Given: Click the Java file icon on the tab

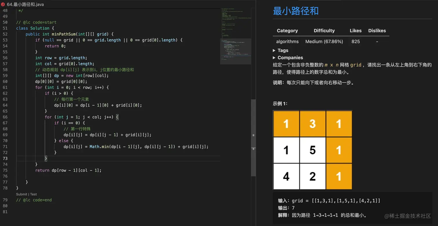Looking at the screenshot, I should [3, 4].
